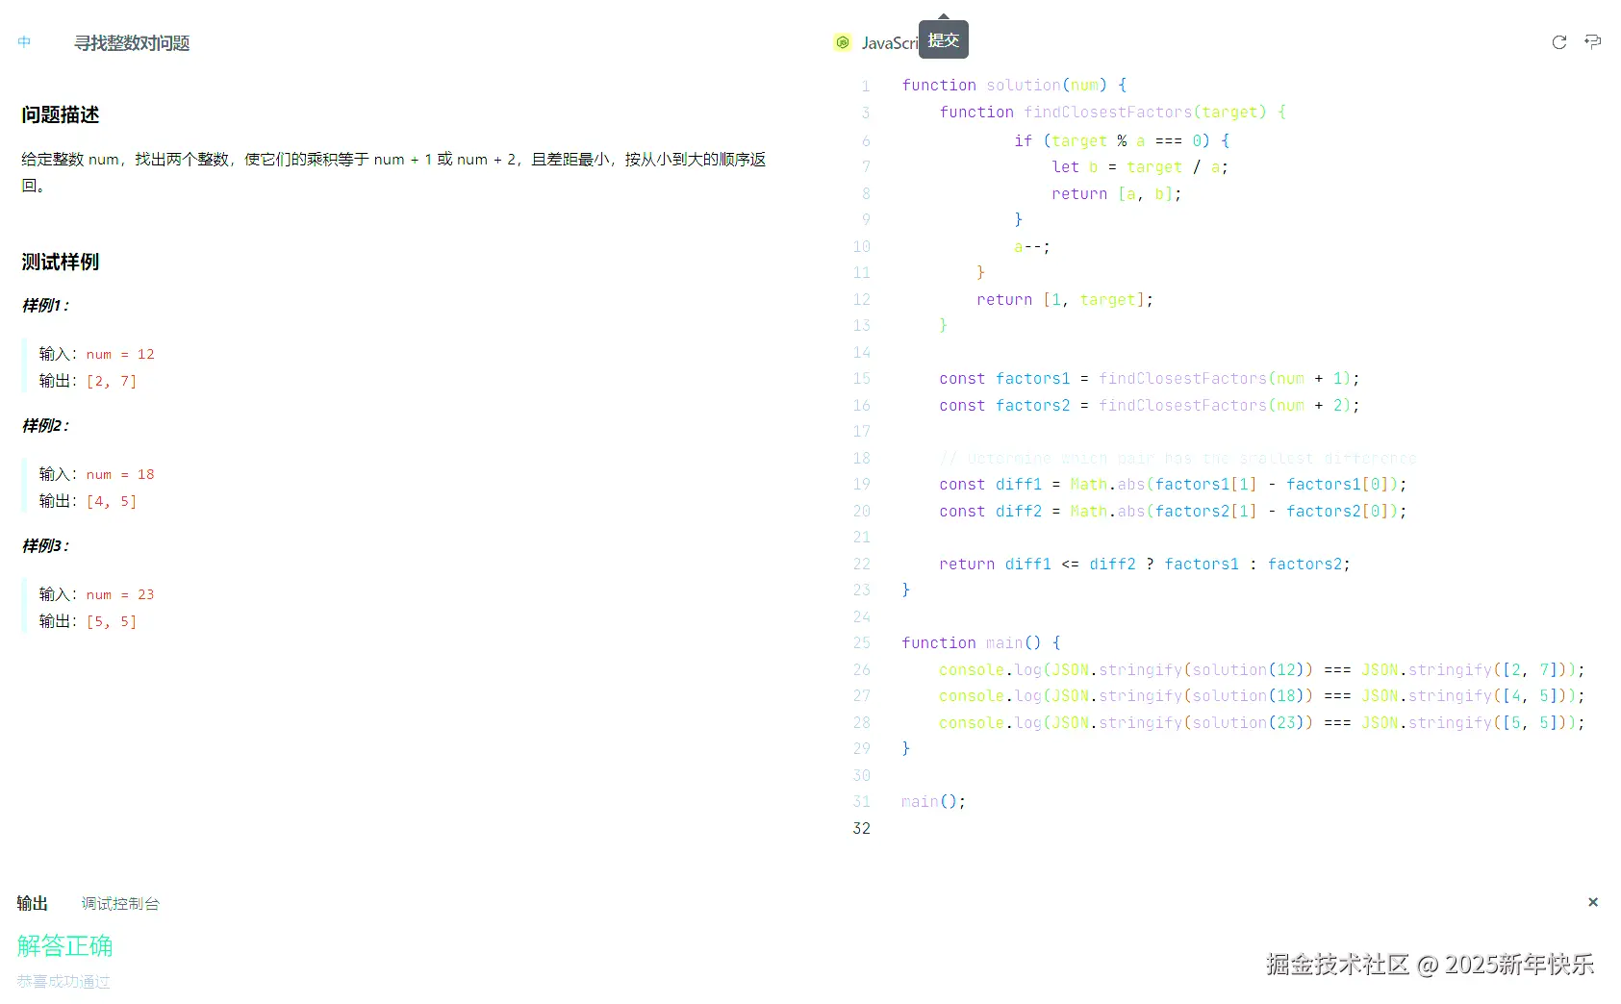Open the 调试控制台 tab
The width and height of the screenshot is (1621, 1004).
point(120,903)
